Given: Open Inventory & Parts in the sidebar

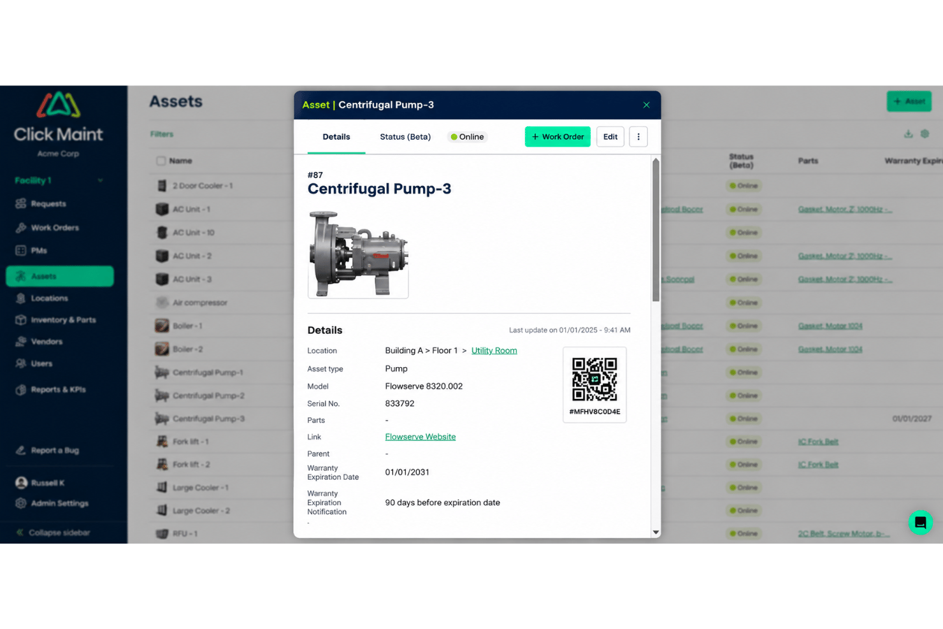Looking at the screenshot, I should [x=63, y=320].
